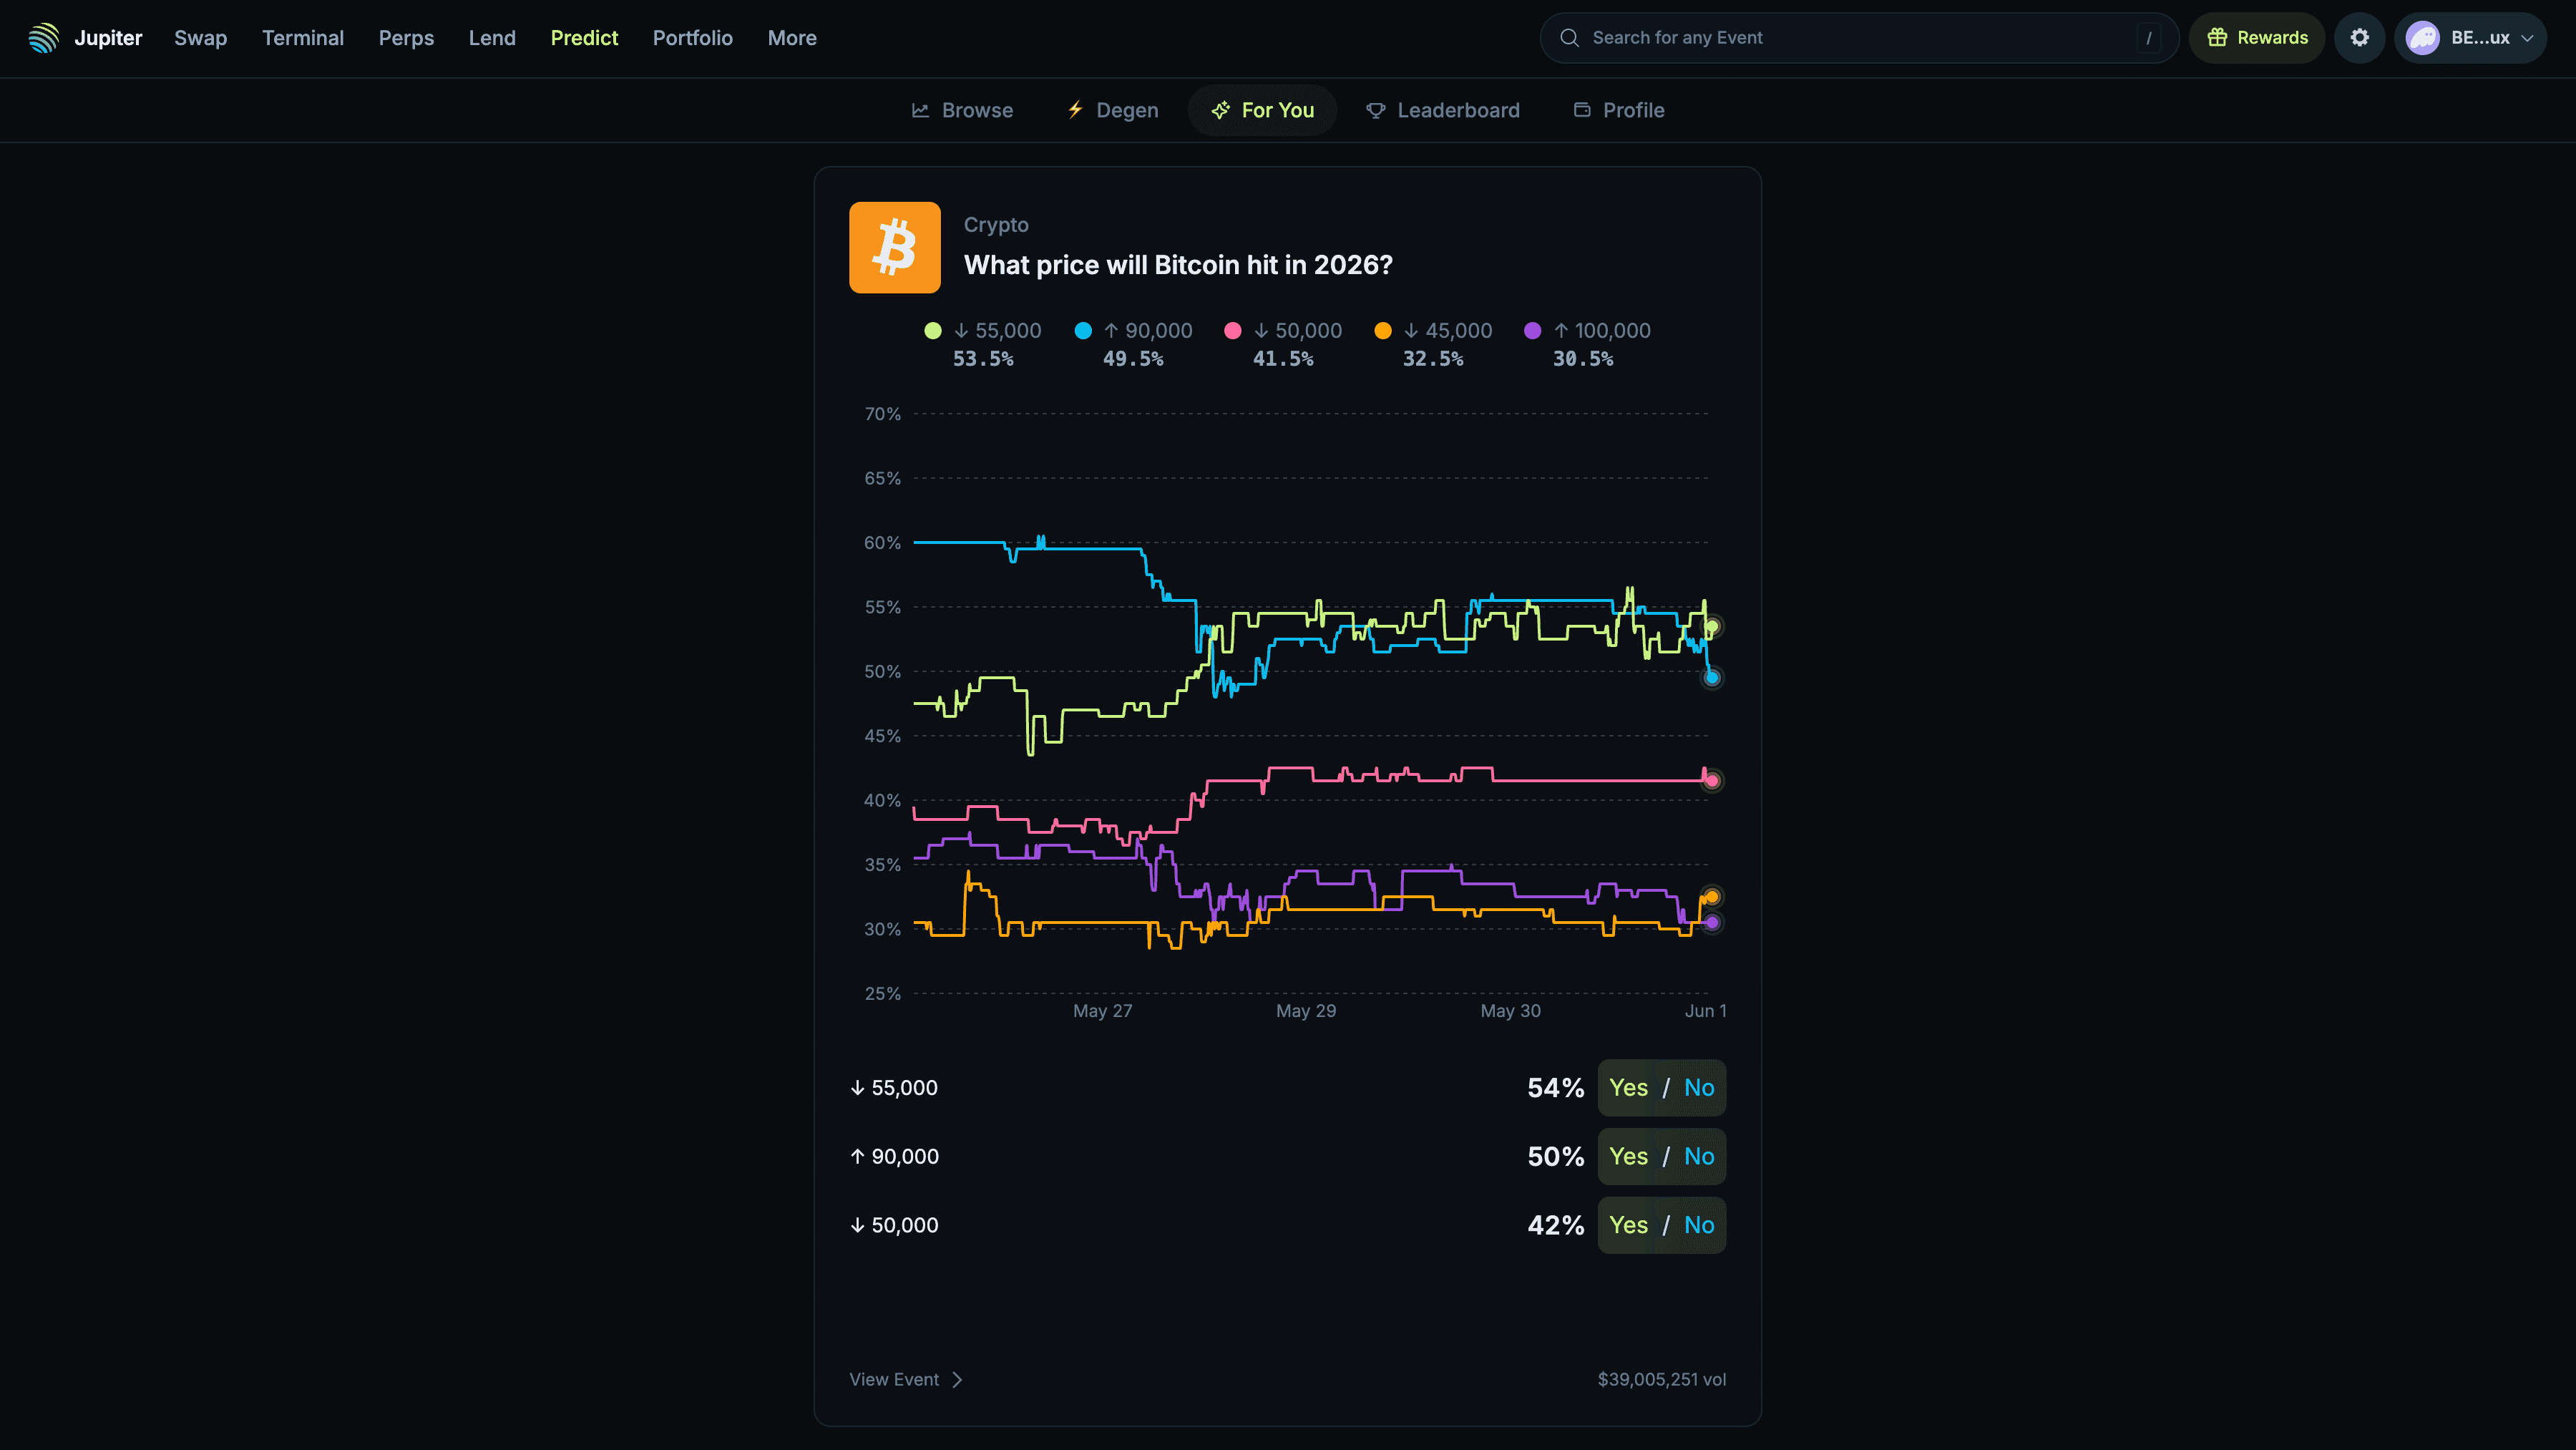Click the 'May 27' x-axis label

point(1102,1011)
